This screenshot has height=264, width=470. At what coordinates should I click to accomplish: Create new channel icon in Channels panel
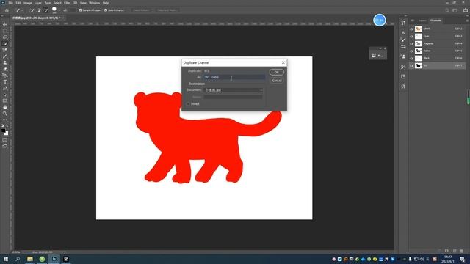[455, 251]
